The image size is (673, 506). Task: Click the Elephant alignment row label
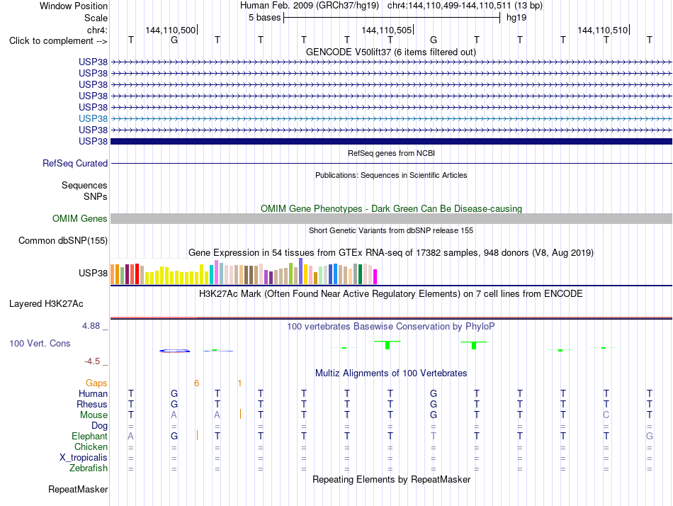pyautogui.click(x=90, y=436)
